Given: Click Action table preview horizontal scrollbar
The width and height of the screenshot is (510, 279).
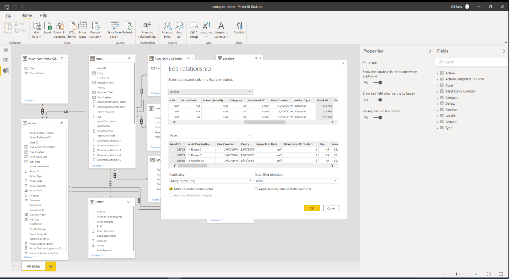Looking at the screenshot, I should coord(265,122).
